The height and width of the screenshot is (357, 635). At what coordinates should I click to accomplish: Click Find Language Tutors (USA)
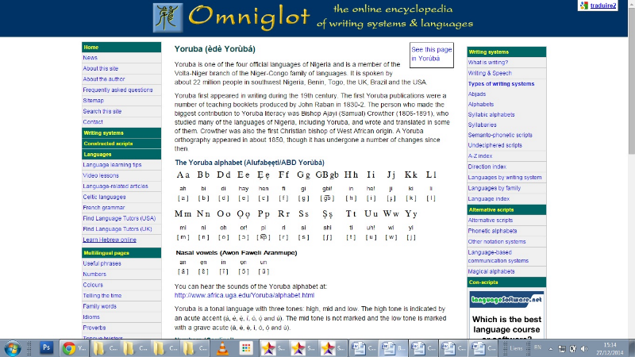point(119,218)
